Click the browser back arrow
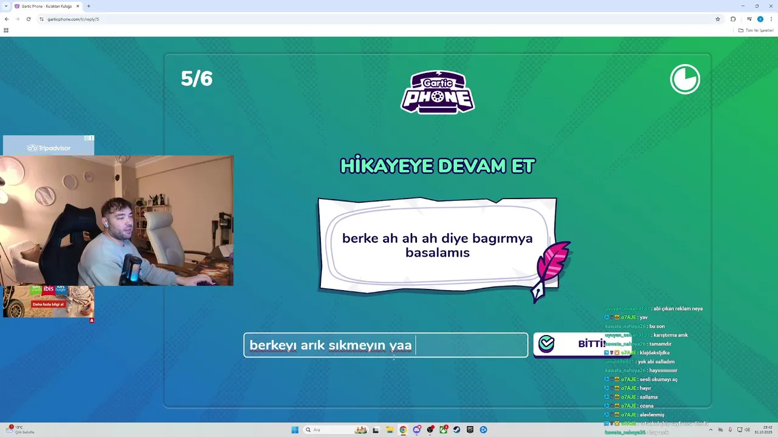The image size is (778, 437). pyautogui.click(x=7, y=19)
